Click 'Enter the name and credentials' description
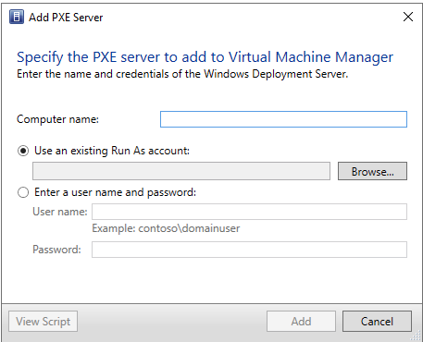 tap(182, 74)
